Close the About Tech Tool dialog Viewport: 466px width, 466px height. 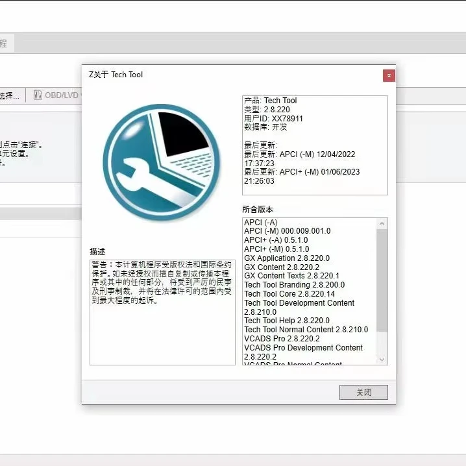(x=389, y=76)
